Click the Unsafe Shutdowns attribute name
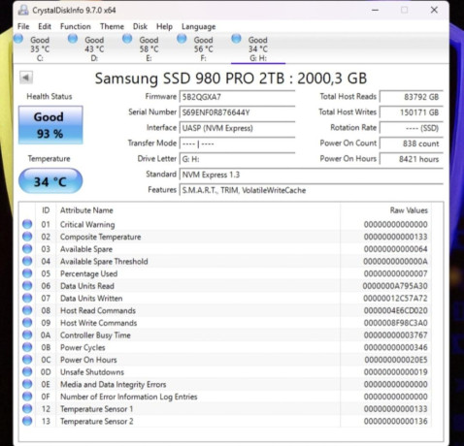The width and height of the screenshot is (464, 446). pos(92,372)
